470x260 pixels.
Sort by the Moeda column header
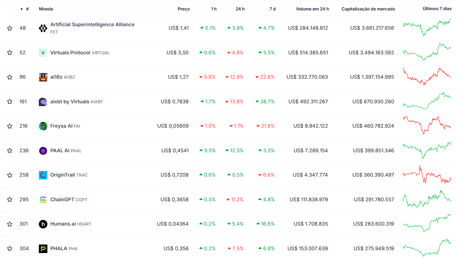click(46, 9)
